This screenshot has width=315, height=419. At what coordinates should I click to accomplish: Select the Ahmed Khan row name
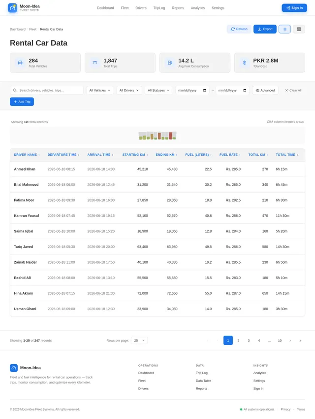25,169
